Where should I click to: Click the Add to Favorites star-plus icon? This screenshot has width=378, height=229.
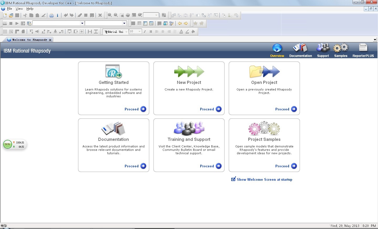point(201,23)
